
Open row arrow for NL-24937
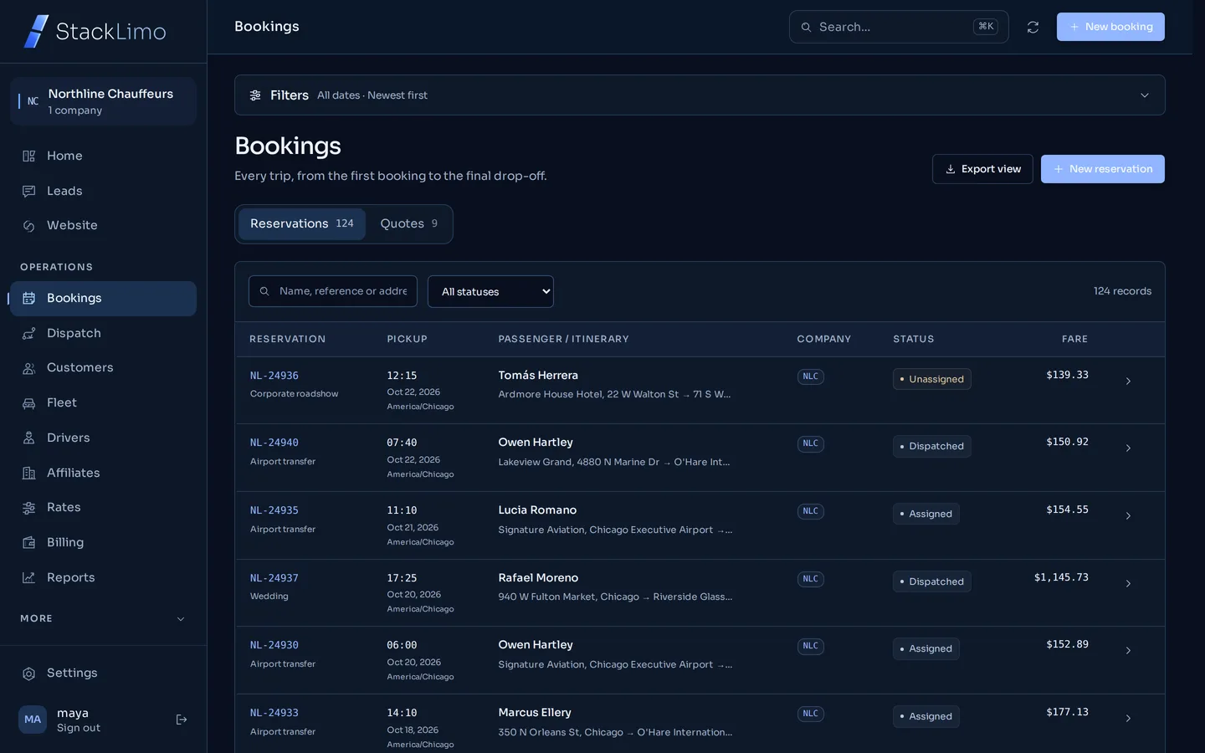(1128, 584)
